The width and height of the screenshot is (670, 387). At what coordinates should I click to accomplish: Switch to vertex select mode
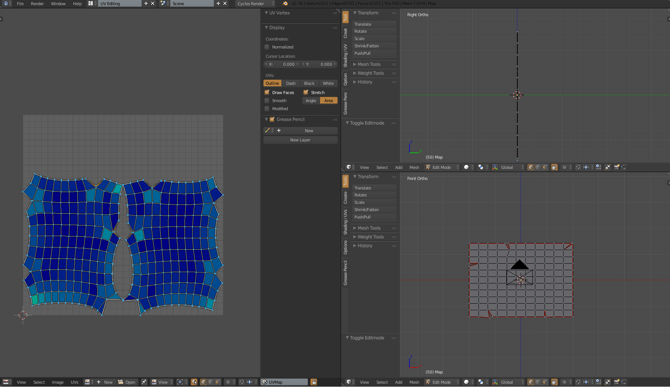(531, 167)
